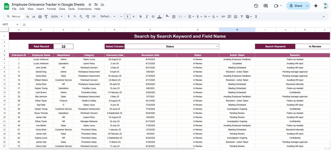Open the comments panel icon
The width and height of the screenshot is (331, 150).
[x=266, y=6]
